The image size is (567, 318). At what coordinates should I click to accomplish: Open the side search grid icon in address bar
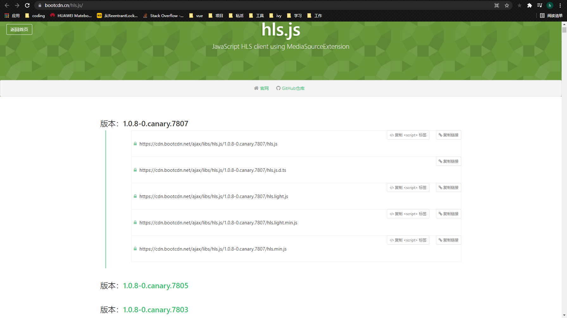point(497,5)
